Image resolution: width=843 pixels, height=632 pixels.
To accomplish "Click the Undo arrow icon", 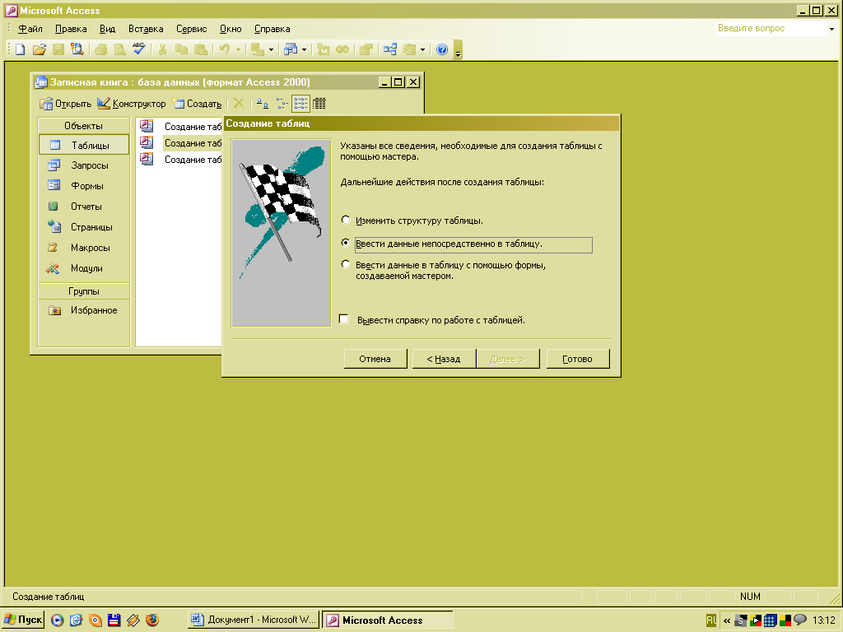I will [225, 49].
